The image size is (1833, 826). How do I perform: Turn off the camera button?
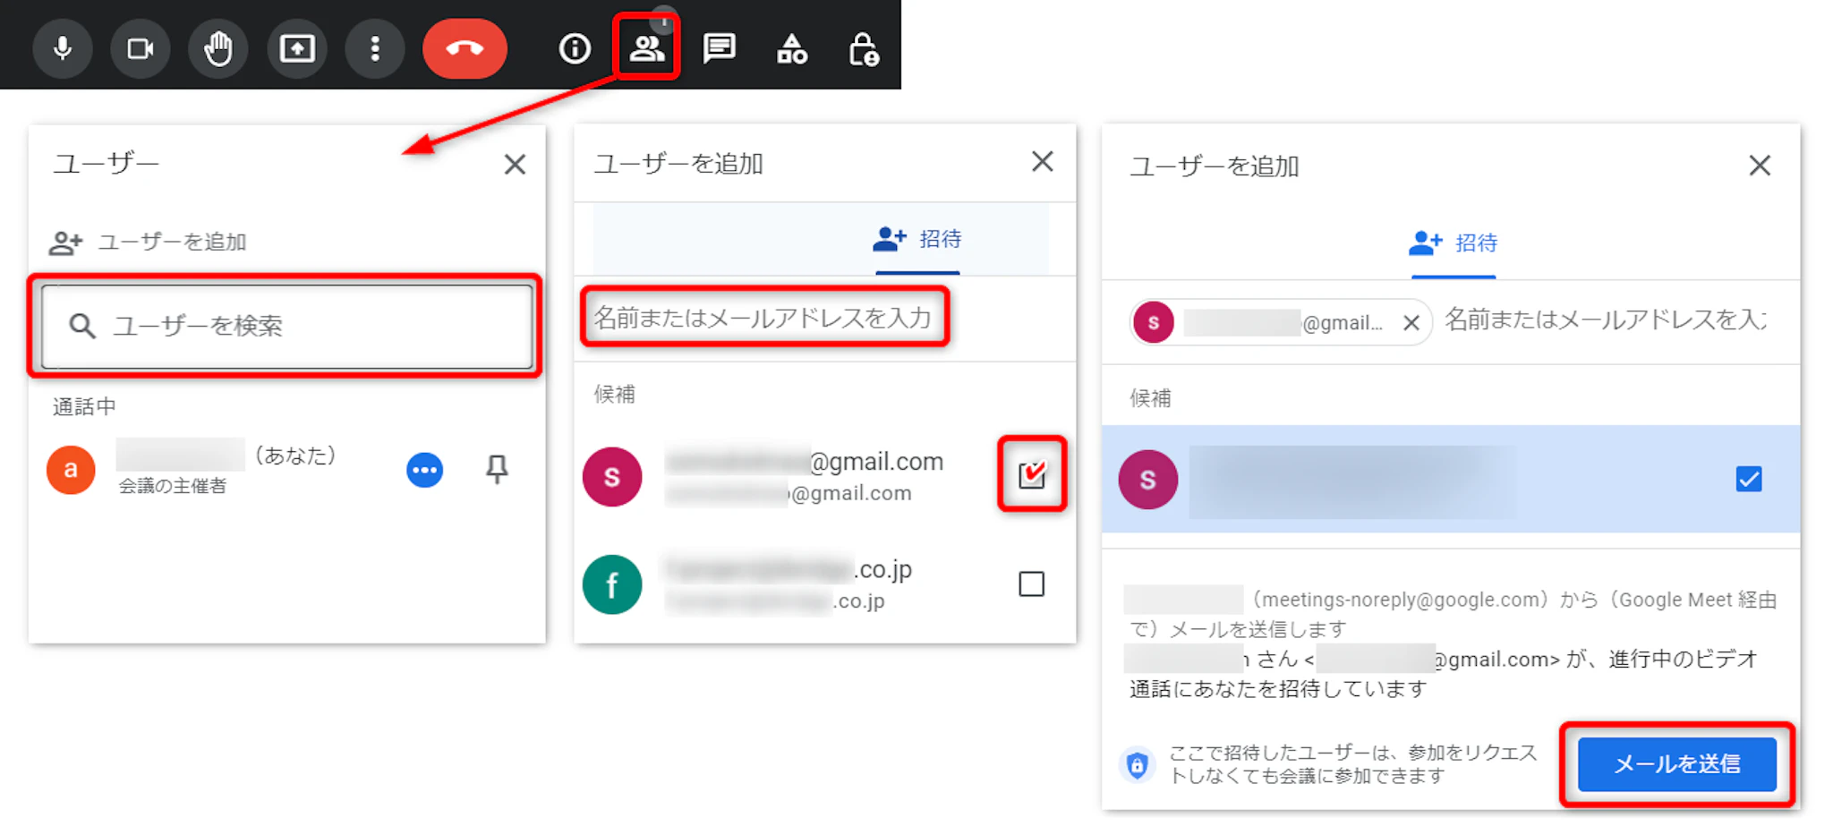[141, 48]
